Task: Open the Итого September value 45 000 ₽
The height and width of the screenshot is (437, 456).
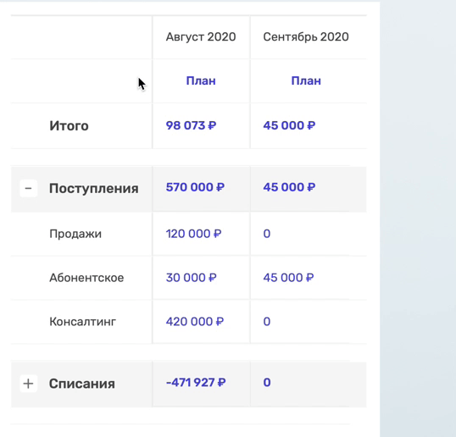Action: 289,125
